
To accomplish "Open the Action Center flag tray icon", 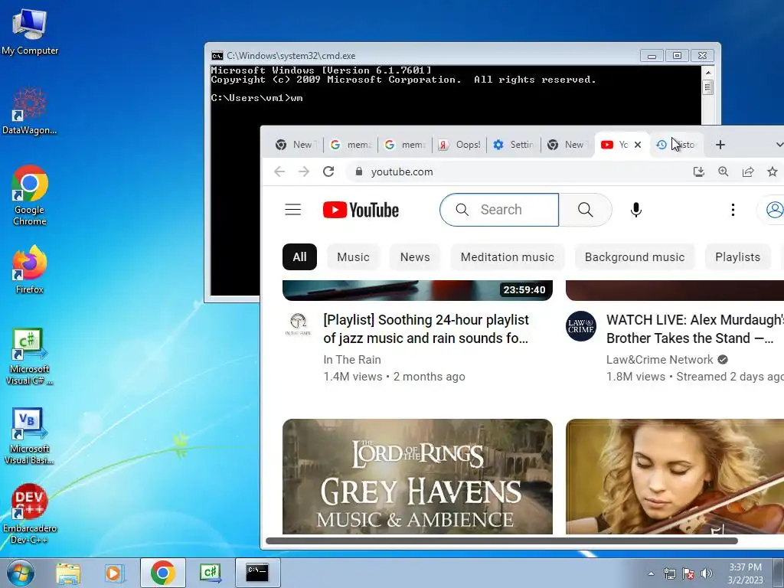I will click(688, 573).
